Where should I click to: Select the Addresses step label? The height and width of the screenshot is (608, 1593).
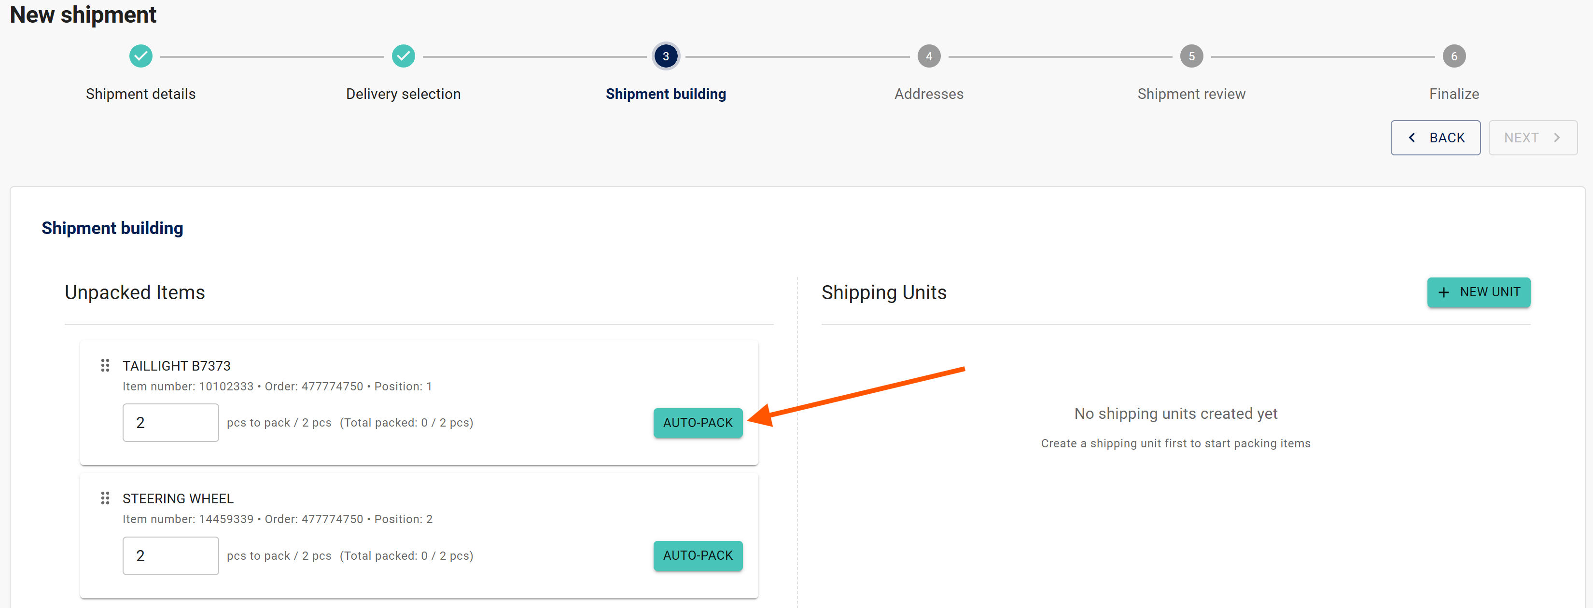pos(928,94)
